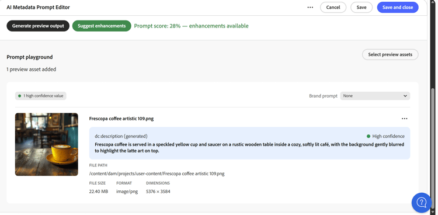Click the Brand prompt label
Image resolution: width=438 pixels, height=215 pixels.
pyautogui.click(x=323, y=96)
